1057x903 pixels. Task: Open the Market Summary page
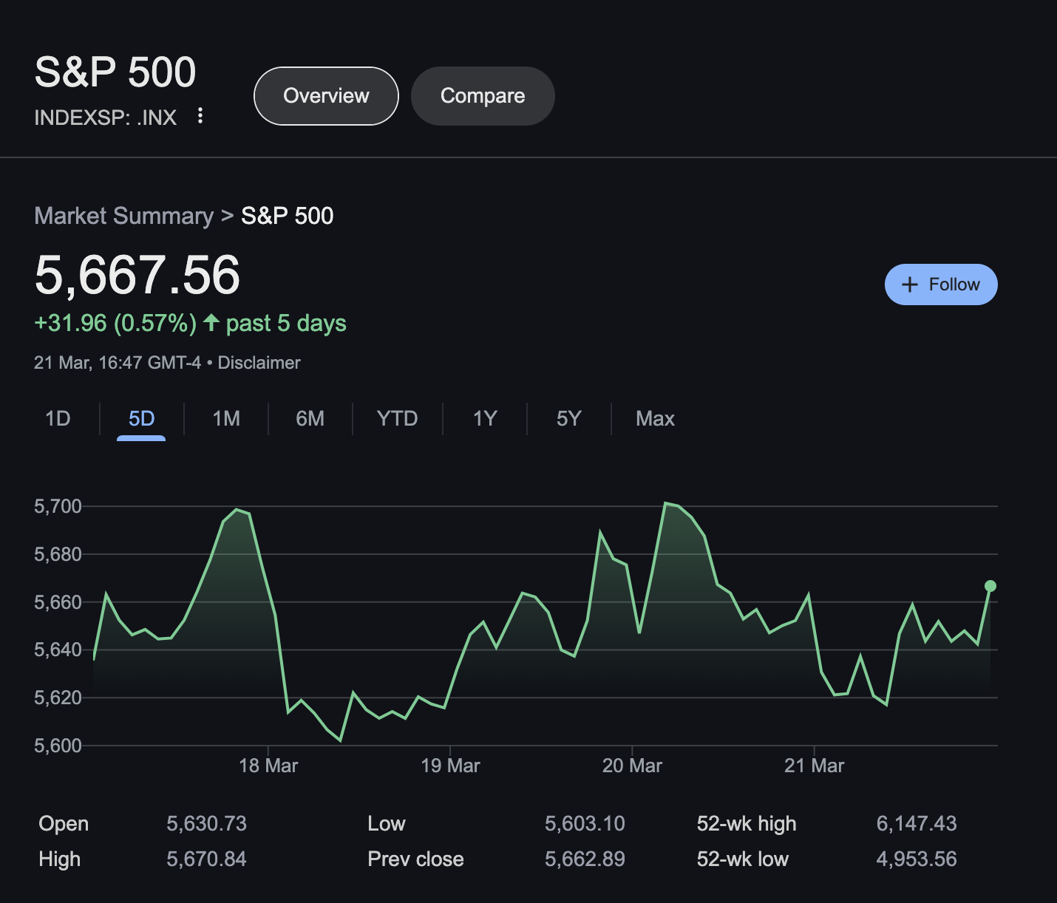tap(123, 215)
